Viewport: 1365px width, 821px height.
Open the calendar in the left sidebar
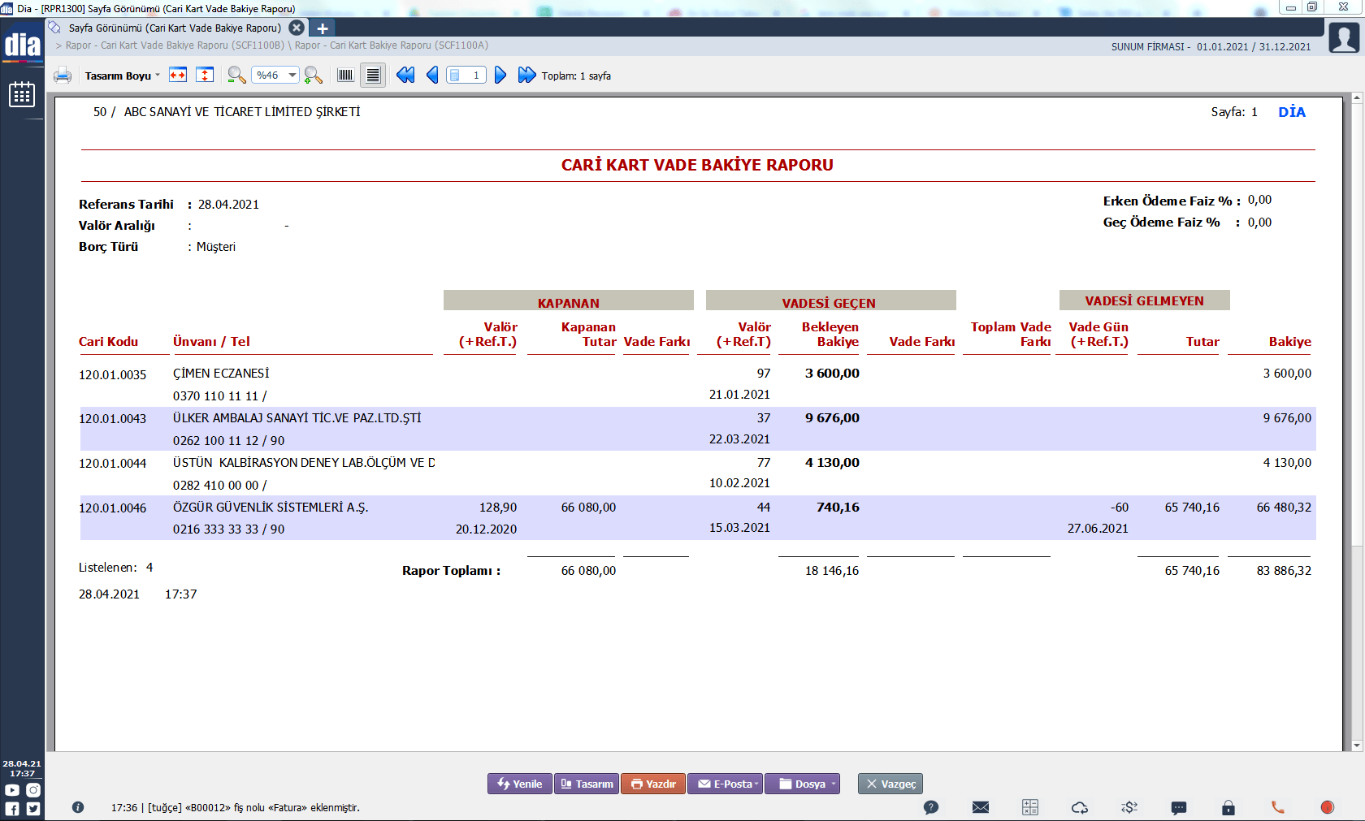[x=22, y=94]
